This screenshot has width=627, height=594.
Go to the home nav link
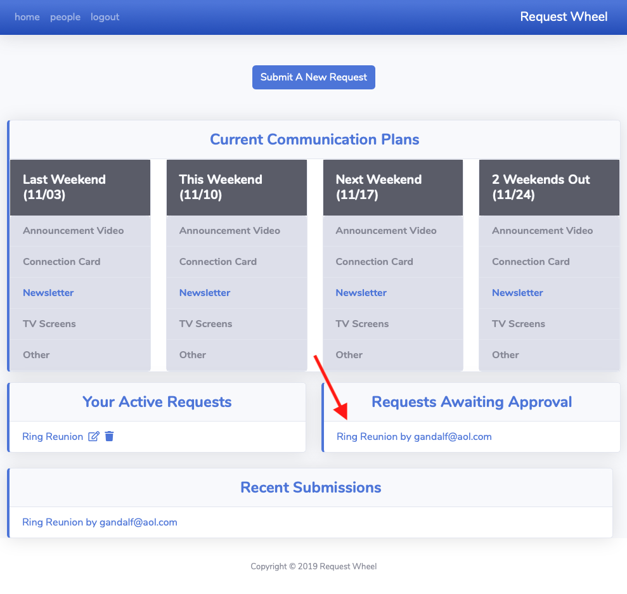pyautogui.click(x=27, y=17)
